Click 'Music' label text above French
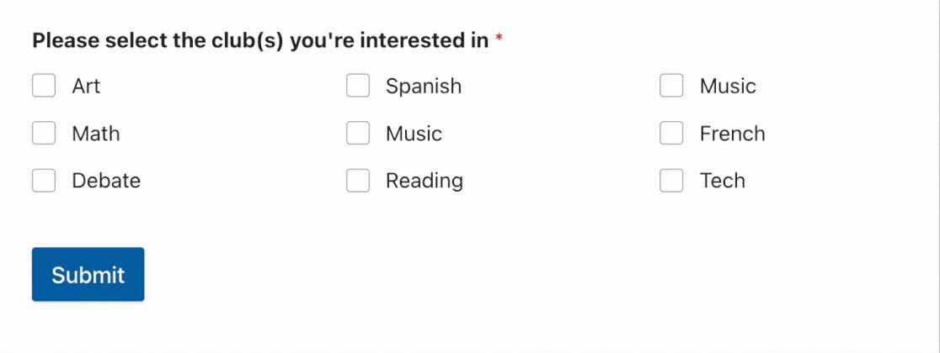940x353 pixels. (x=728, y=86)
